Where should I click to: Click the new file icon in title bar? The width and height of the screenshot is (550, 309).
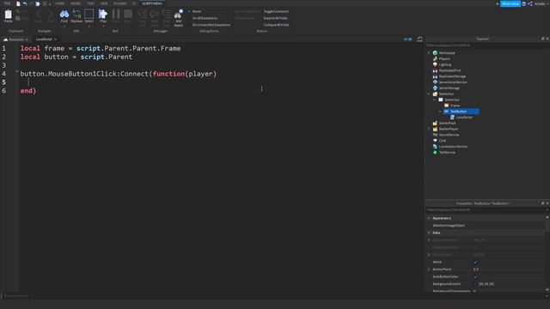tap(18, 3)
